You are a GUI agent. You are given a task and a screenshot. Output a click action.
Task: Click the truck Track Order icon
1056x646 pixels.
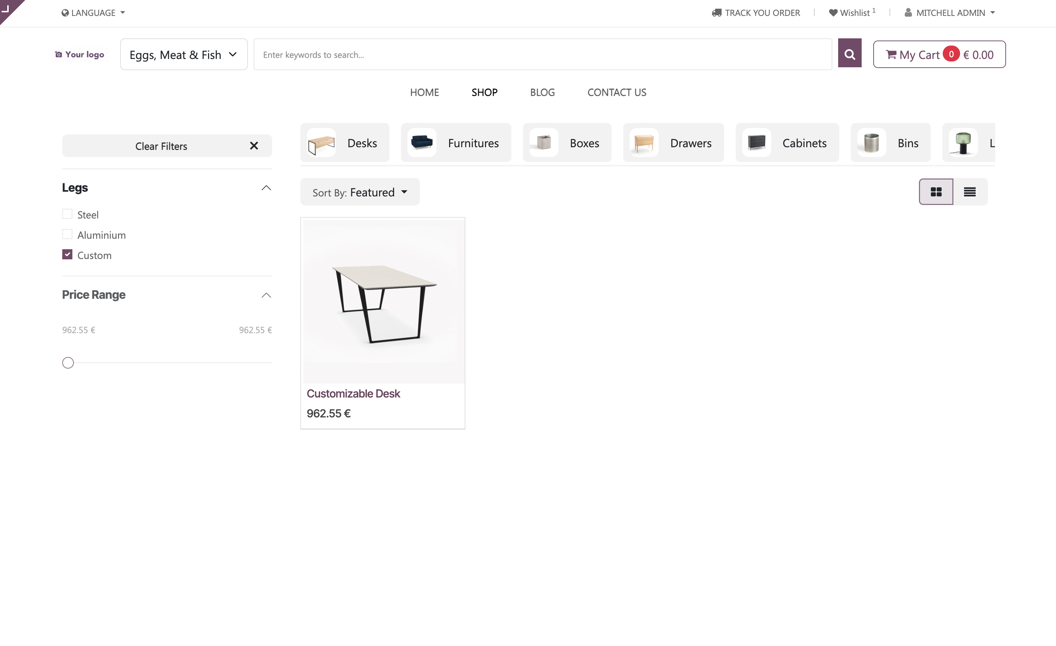pos(717,13)
